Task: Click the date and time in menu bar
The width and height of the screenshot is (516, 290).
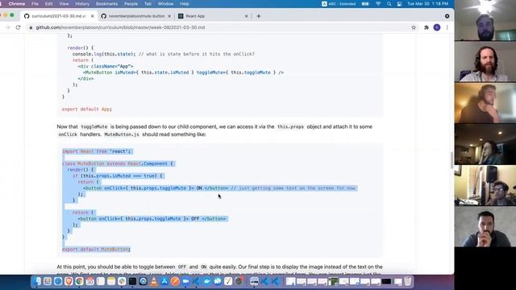Action: pos(427,3)
